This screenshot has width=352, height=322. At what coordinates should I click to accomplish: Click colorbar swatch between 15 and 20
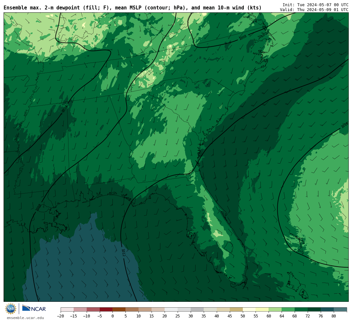point(158,310)
